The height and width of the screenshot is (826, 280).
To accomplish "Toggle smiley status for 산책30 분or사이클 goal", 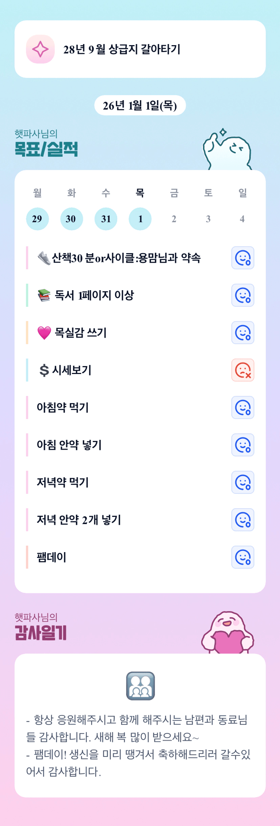I will pyautogui.click(x=242, y=258).
